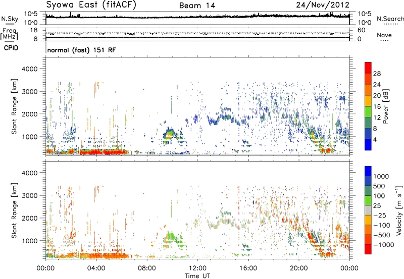Click the grey -25 to 25 velocity swatch
Viewport: 404px width, 279px height.
click(368, 211)
